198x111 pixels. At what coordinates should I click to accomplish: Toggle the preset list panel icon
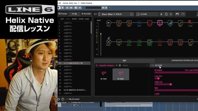pos(95,14)
